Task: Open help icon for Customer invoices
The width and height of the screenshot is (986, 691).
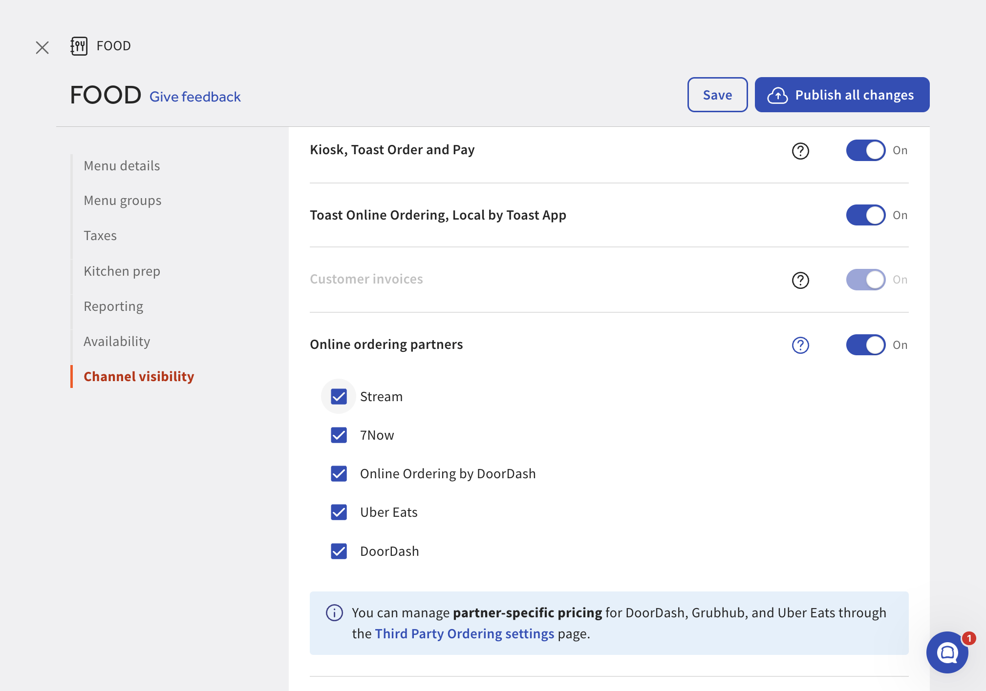Action: [x=800, y=280]
